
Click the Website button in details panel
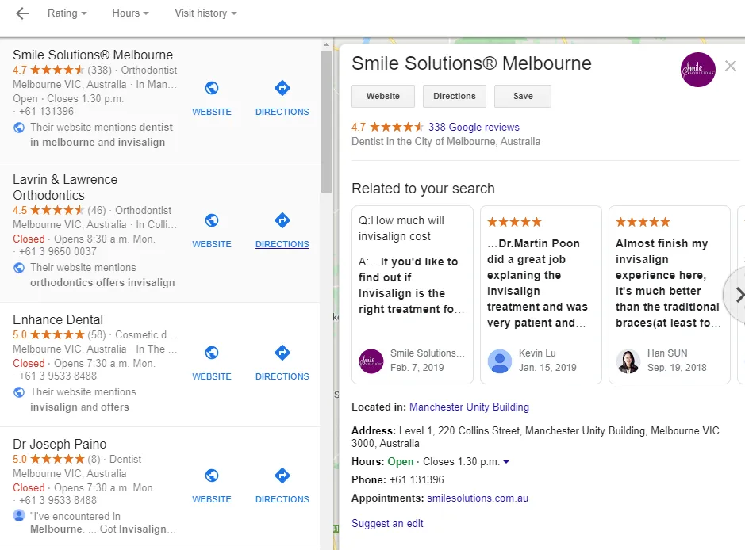pos(383,97)
